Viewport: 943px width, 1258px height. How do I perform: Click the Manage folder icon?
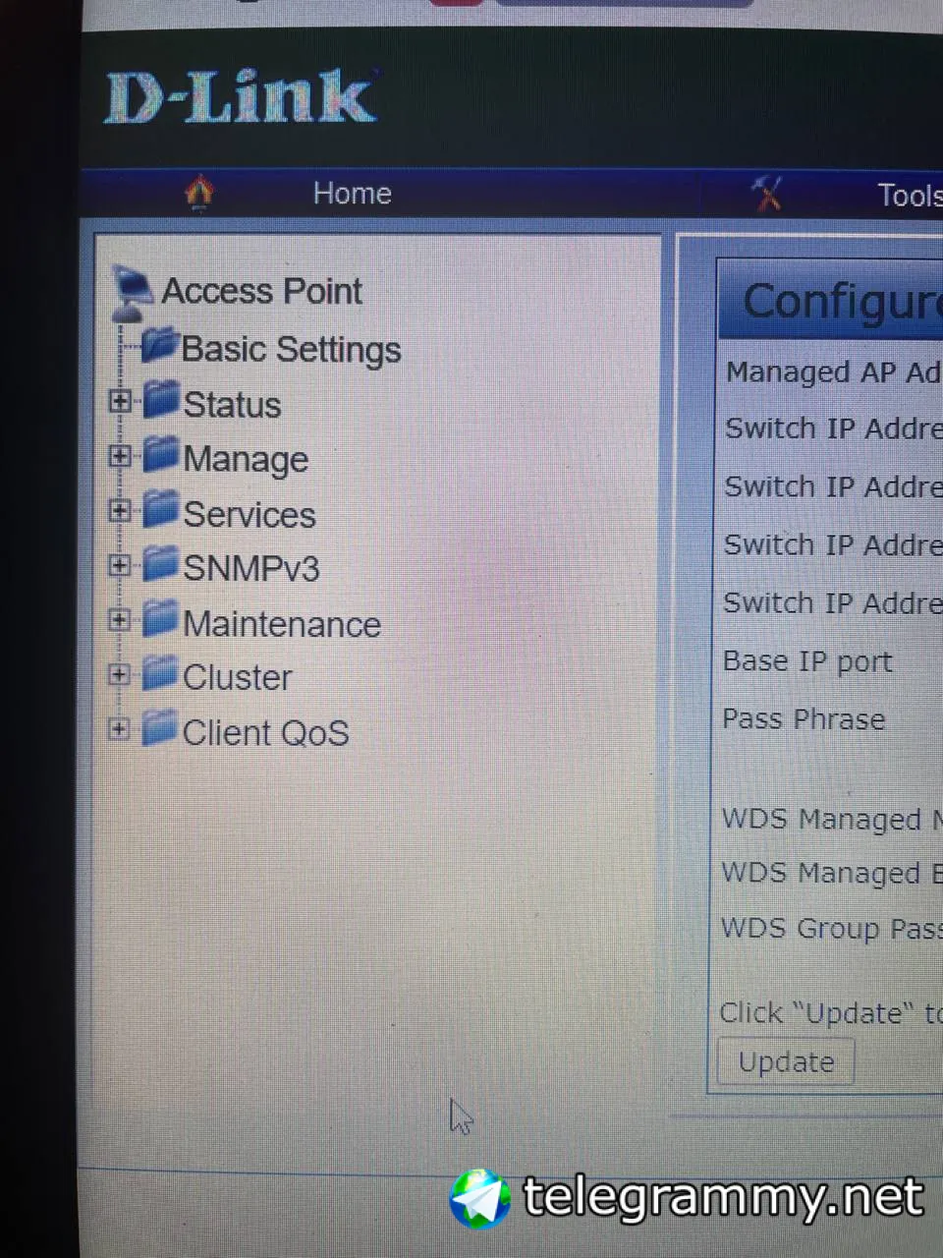coord(161,455)
